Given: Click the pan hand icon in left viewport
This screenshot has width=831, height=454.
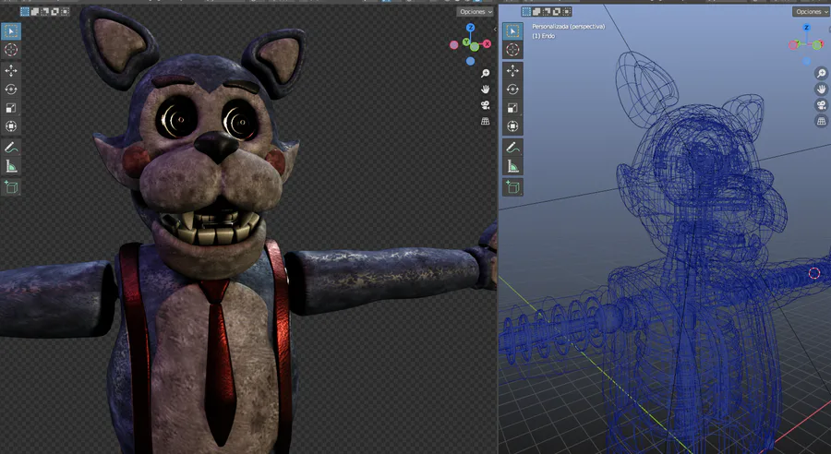Looking at the screenshot, I should (x=485, y=89).
